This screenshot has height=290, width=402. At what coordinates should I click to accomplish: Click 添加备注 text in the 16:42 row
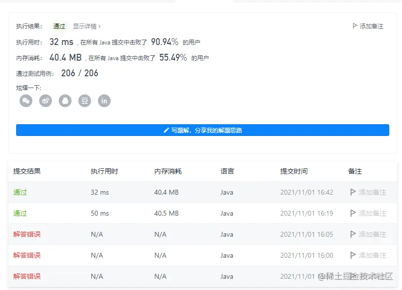tap(373, 192)
